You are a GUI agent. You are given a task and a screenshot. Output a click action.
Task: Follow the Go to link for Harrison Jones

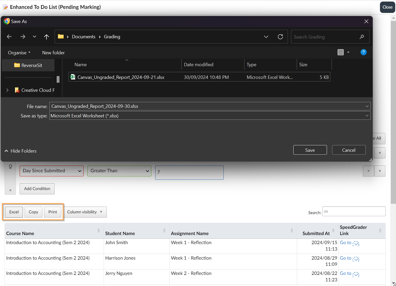(345, 258)
